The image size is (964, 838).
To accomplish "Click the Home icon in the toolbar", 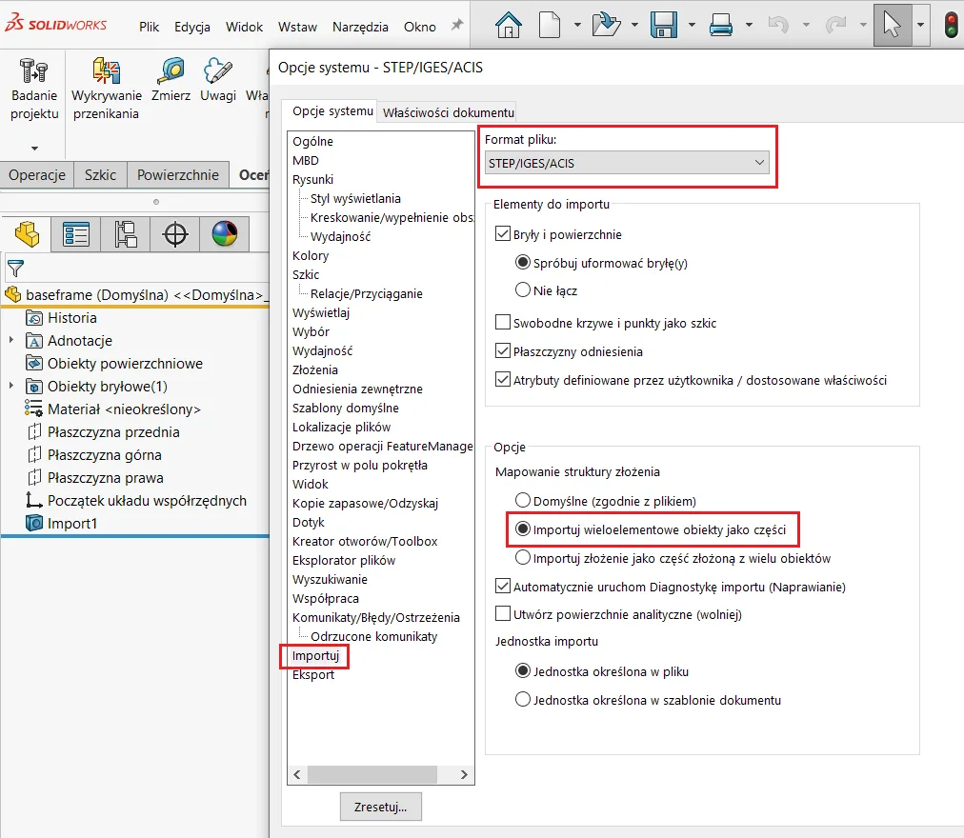I will click(x=509, y=25).
